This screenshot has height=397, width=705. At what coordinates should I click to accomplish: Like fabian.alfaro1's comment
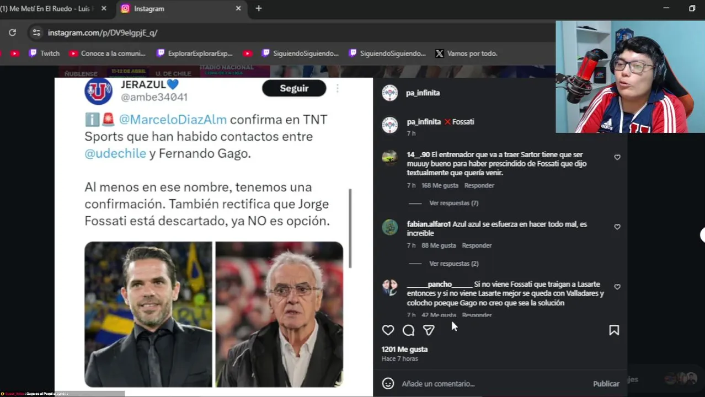tap(617, 227)
